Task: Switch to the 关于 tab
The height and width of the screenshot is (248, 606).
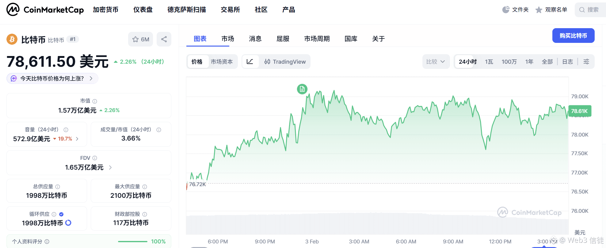Action: 379,39
